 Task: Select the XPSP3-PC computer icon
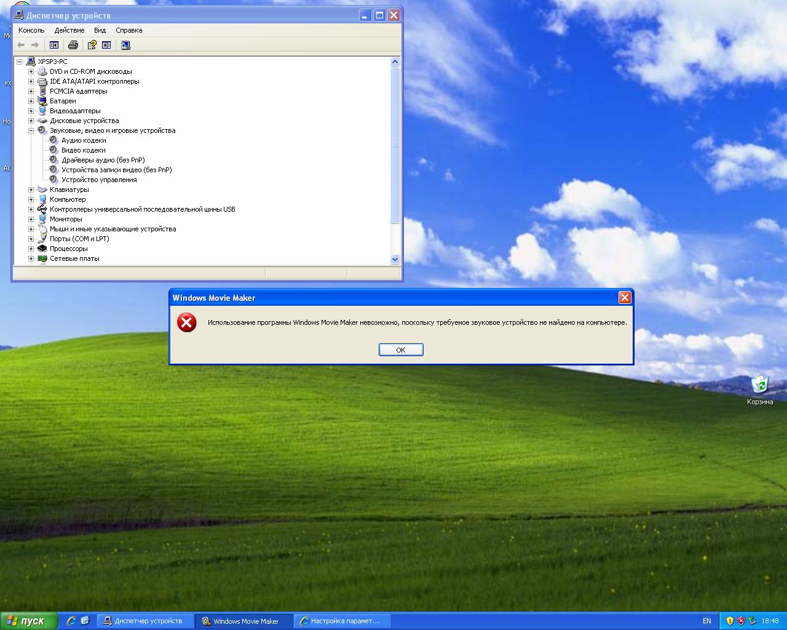31,62
